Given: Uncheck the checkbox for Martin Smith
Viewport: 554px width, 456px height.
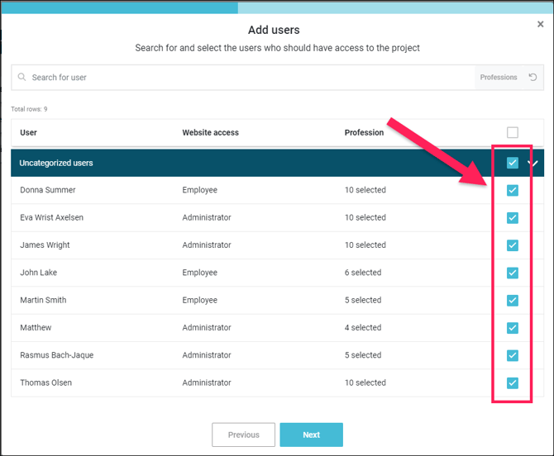Looking at the screenshot, I should pyautogui.click(x=513, y=301).
